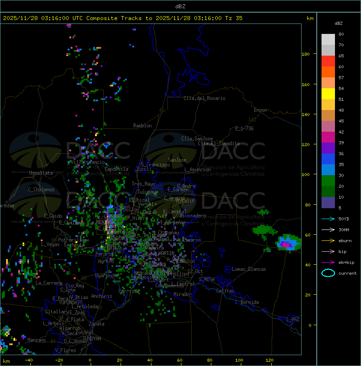Click the 'dBZ' legend heading
This screenshot has height=366, width=361.
click(x=338, y=23)
